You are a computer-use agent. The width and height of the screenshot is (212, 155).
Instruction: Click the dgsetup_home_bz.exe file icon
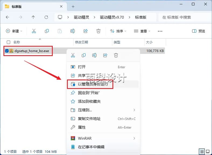coord(11,51)
